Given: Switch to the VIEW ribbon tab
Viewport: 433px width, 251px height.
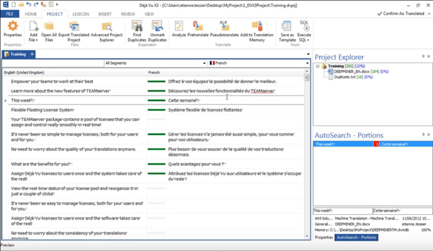Looking at the screenshot, I should (x=149, y=14).
